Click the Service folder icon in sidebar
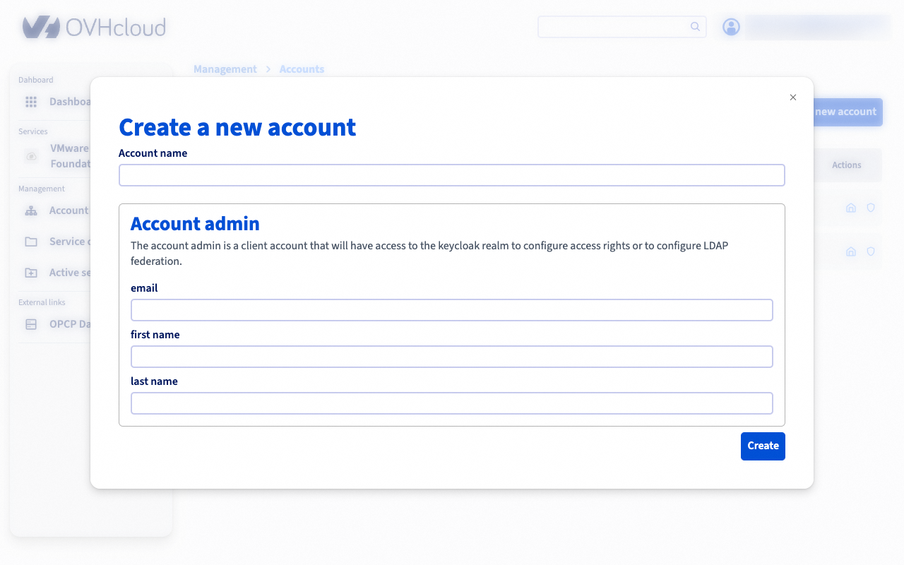Image resolution: width=904 pixels, height=565 pixels. pyautogui.click(x=31, y=242)
